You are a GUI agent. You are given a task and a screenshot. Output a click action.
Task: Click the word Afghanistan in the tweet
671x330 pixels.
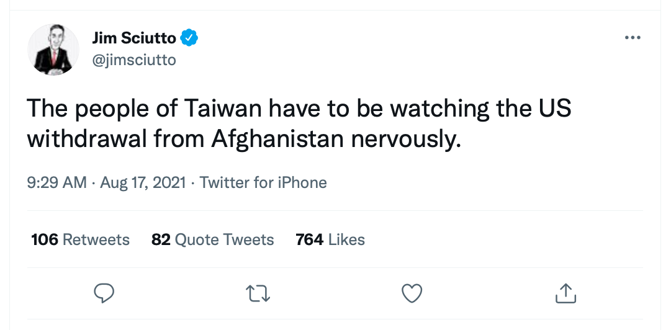coord(277,138)
